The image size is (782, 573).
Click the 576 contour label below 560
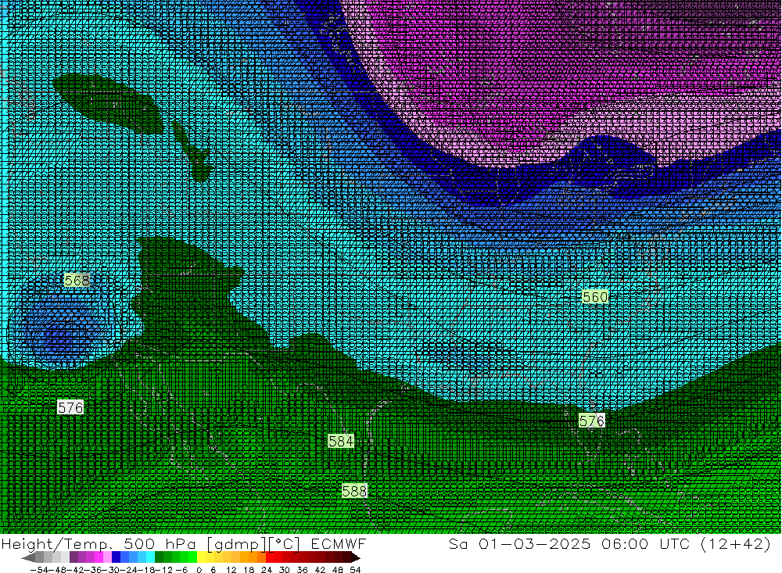(591, 421)
